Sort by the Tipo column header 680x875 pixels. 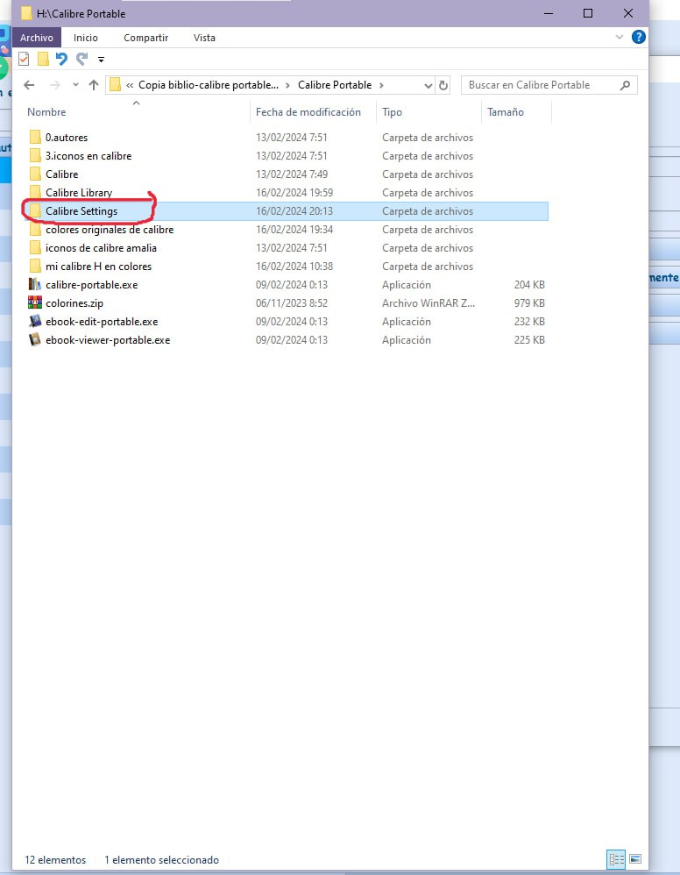click(x=393, y=112)
